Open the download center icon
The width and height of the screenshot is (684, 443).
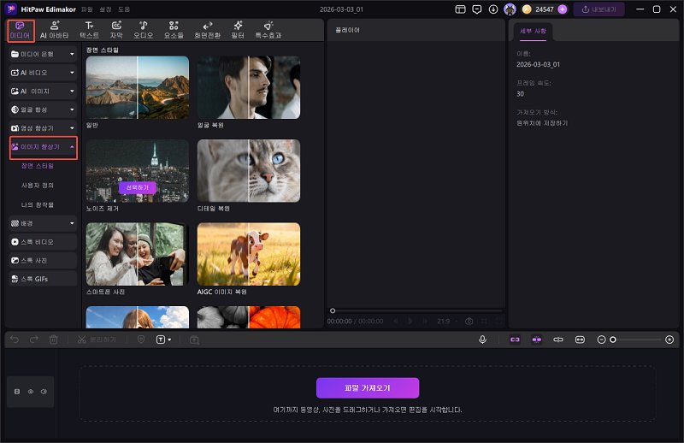493,9
